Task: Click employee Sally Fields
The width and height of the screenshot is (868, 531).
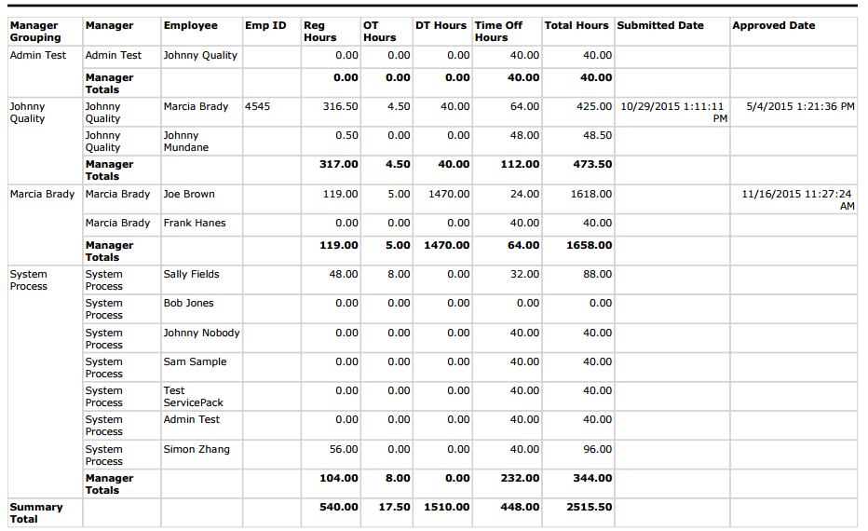Action: point(191,275)
